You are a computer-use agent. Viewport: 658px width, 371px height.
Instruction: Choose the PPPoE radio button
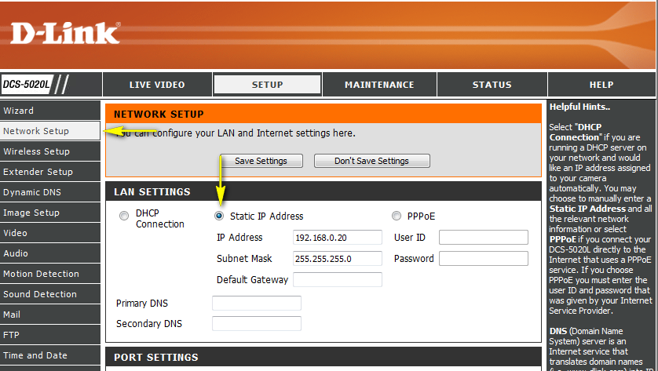396,216
